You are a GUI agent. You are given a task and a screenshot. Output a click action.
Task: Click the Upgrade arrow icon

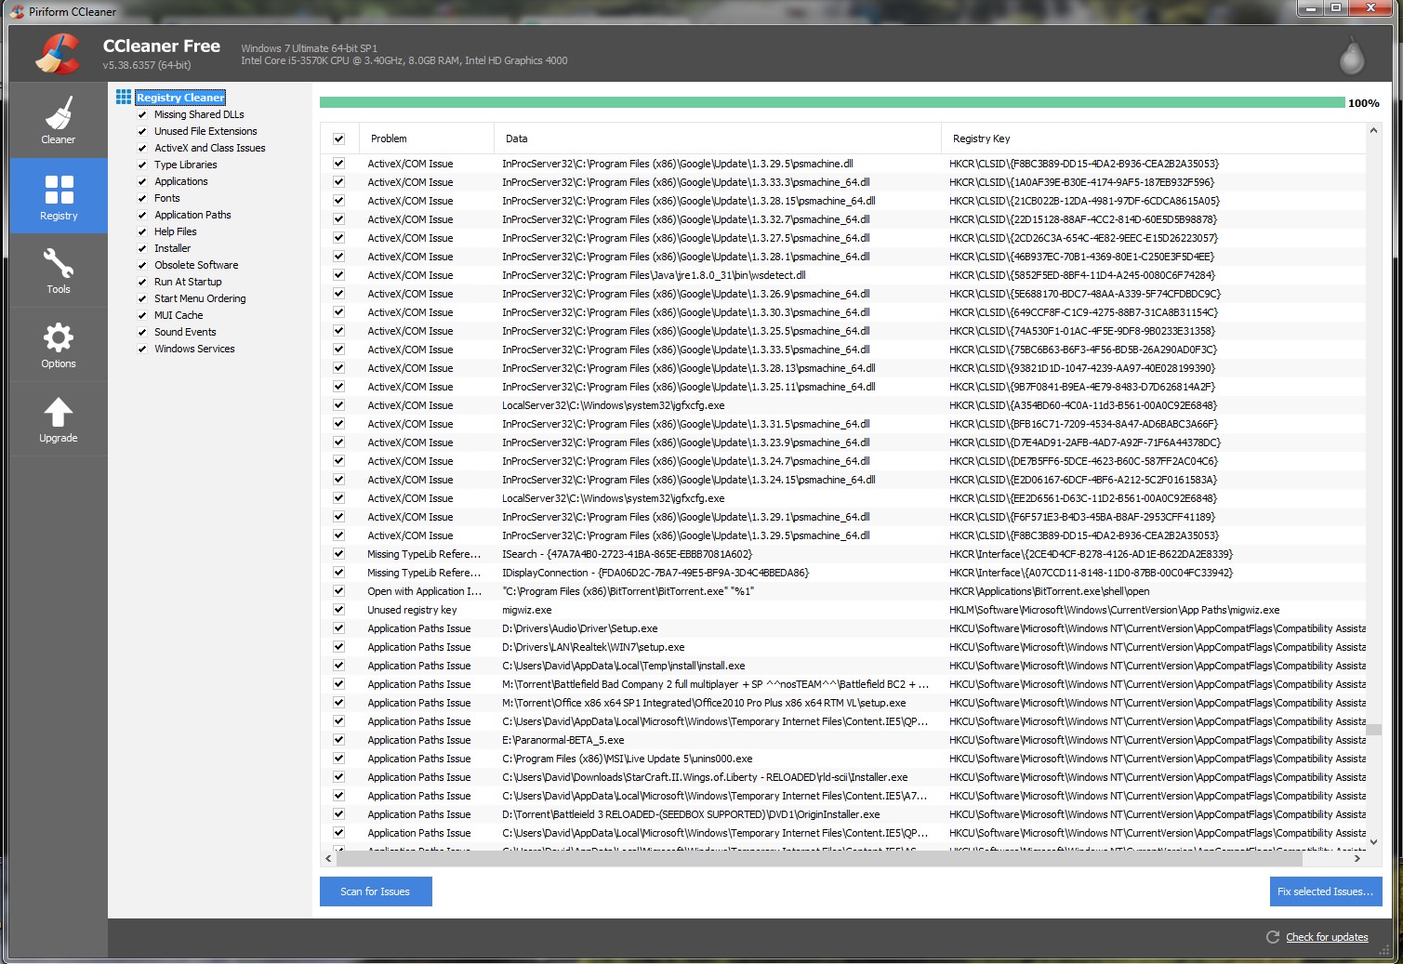58,412
